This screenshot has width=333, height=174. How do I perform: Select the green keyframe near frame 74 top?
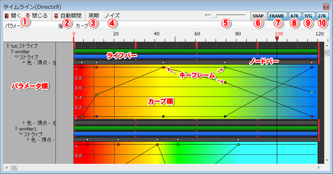pyautogui.click(x=225, y=67)
